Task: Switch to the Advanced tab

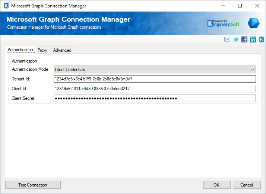Action: click(x=62, y=50)
